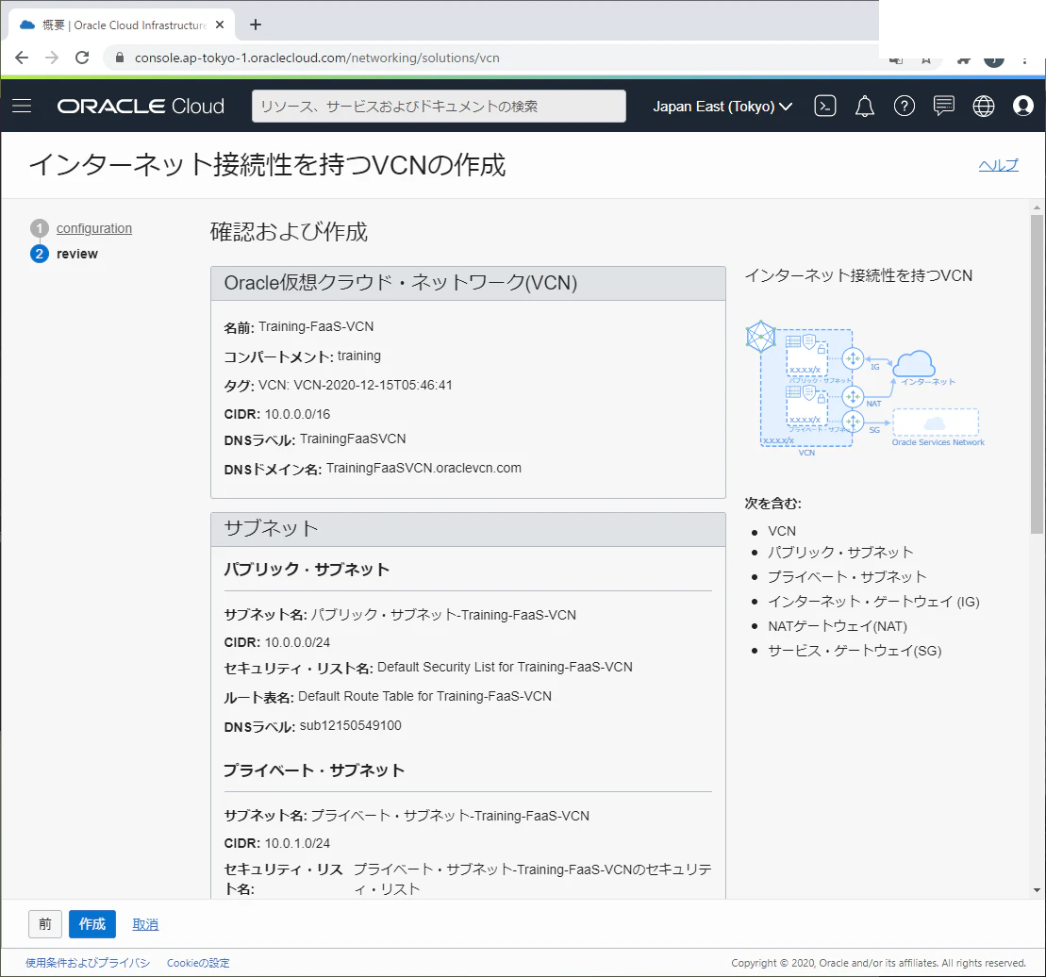This screenshot has width=1046, height=977.
Task: Click the NATゲートウェイ(NAT) list item
Action: [838, 626]
